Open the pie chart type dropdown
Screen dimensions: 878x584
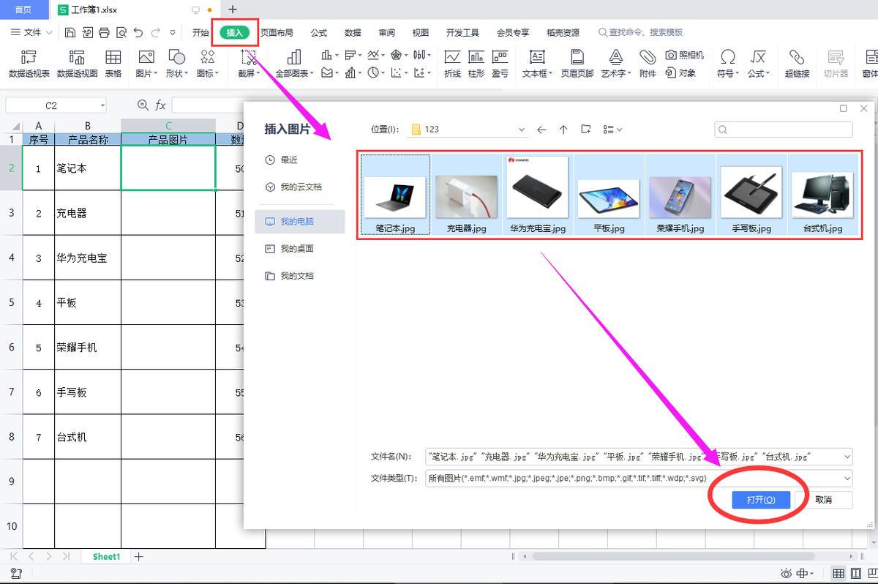tap(377, 72)
